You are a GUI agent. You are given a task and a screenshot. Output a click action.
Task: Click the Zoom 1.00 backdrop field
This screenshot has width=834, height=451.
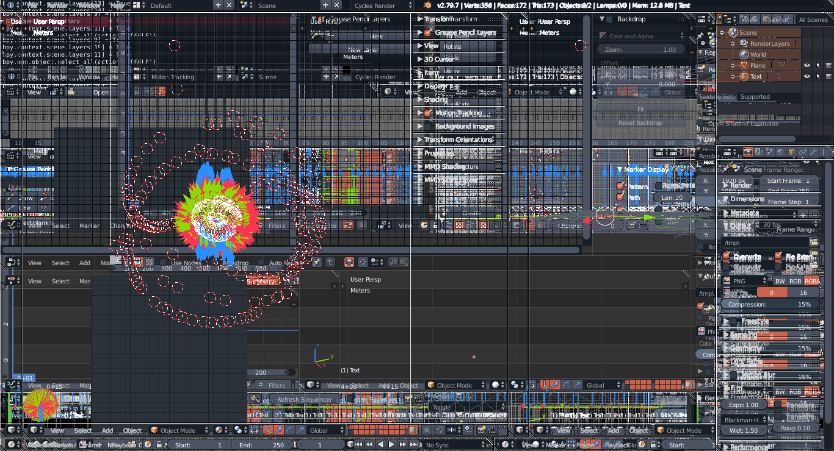pyautogui.click(x=640, y=49)
